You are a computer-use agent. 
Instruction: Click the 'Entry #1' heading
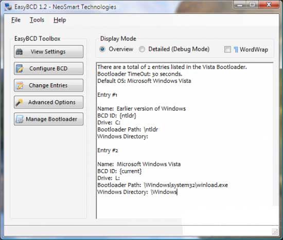(107, 95)
